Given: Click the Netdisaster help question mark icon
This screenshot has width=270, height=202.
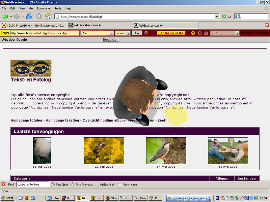Looking at the screenshot, I should tap(193, 33).
